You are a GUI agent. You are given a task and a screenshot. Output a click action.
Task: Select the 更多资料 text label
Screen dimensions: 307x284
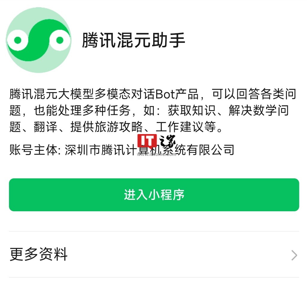coord(39,254)
